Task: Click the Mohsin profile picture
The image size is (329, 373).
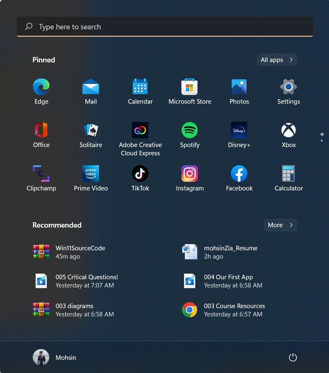Action: [41, 357]
